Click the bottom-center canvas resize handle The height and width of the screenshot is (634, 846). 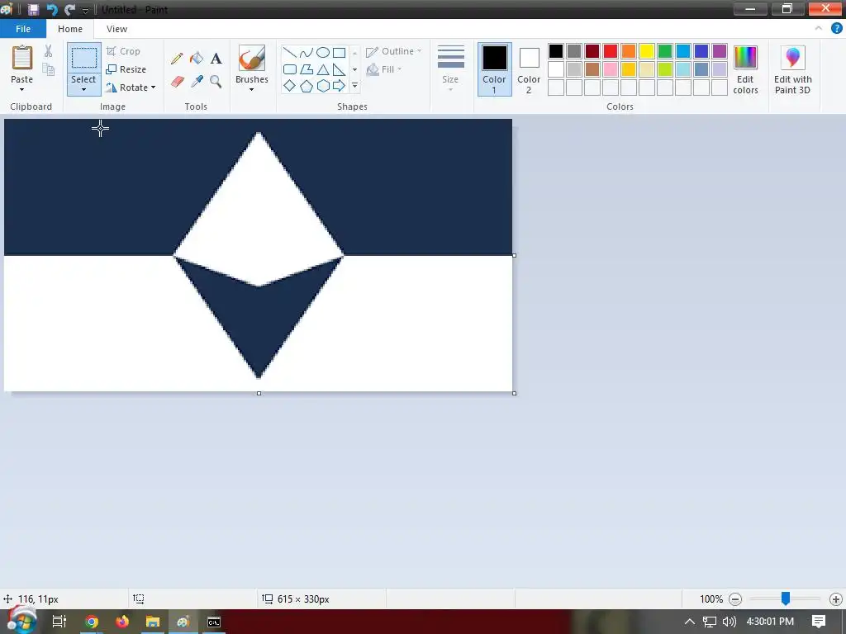[x=259, y=394]
